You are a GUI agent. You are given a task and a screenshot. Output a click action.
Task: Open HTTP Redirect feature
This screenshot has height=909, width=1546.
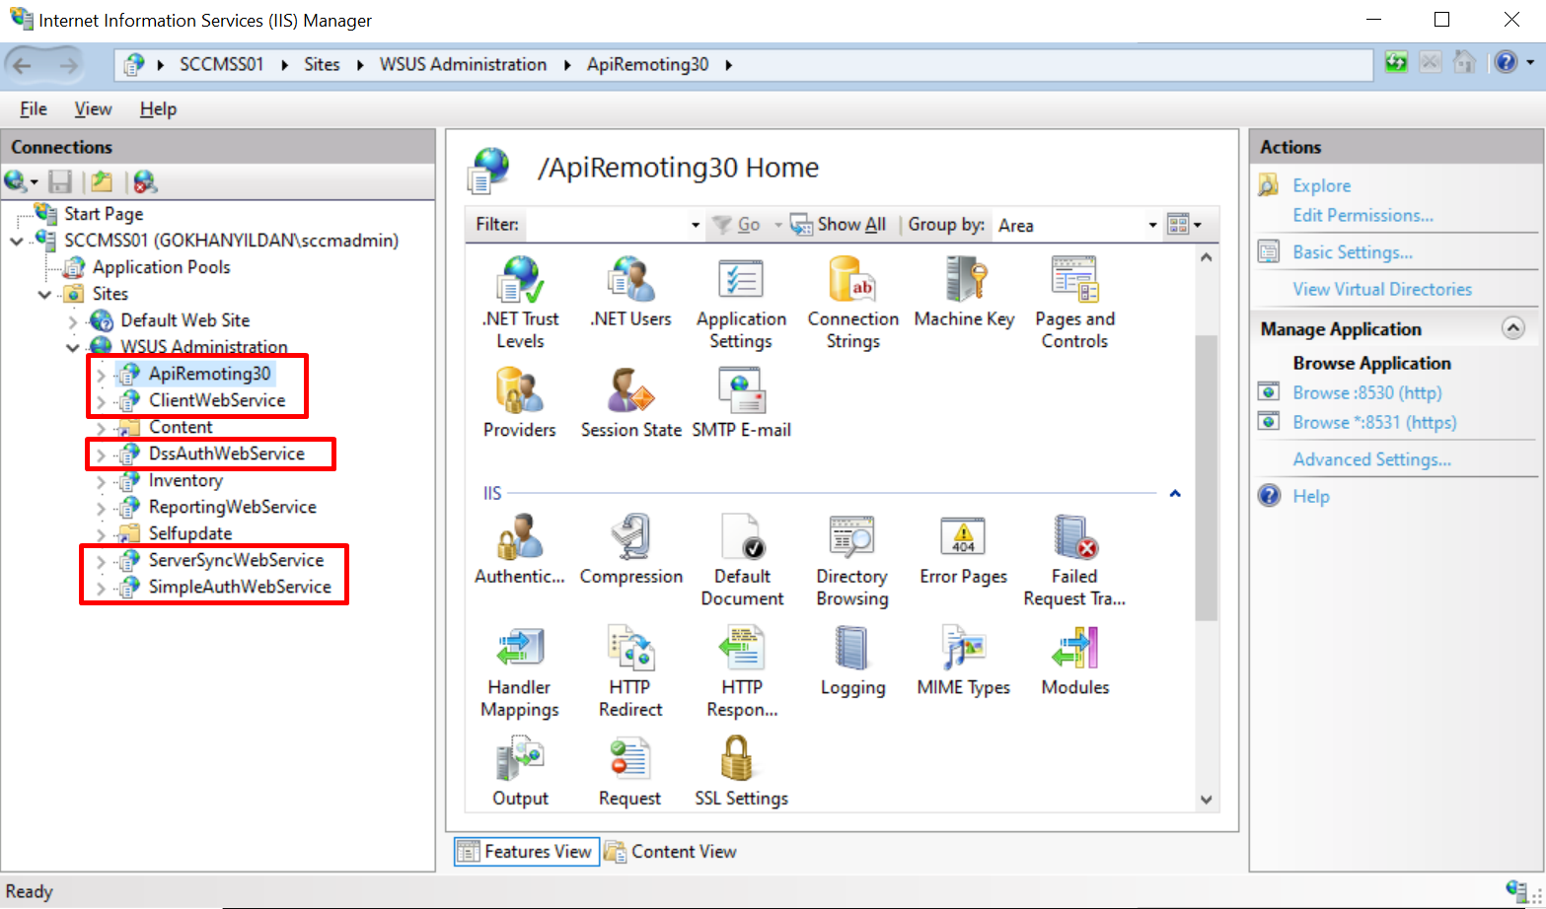click(630, 670)
